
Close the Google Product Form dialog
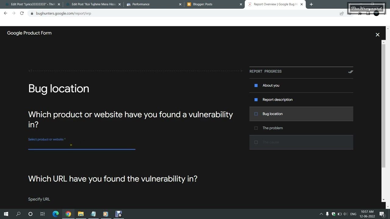click(x=378, y=35)
